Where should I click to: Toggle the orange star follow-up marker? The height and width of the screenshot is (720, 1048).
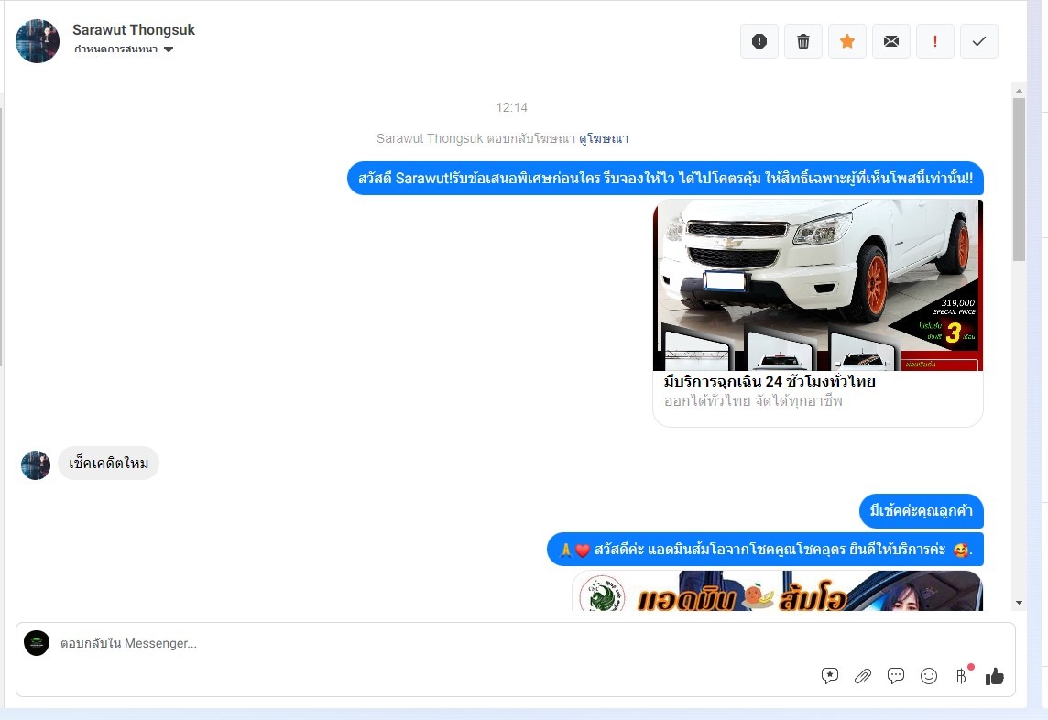[x=847, y=41]
